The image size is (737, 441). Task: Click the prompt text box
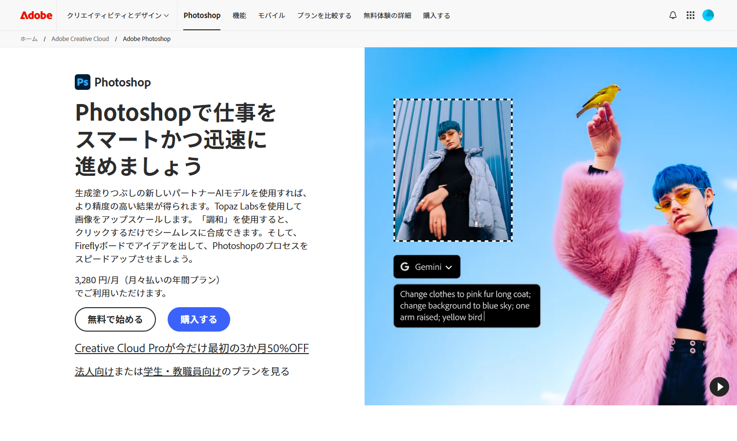click(467, 306)
